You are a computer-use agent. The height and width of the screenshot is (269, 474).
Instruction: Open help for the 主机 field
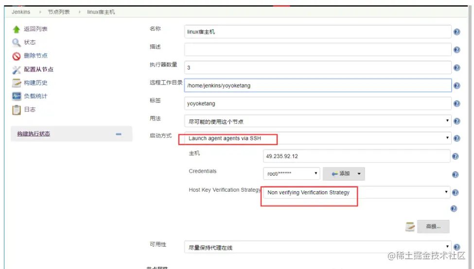coord(455,156)
